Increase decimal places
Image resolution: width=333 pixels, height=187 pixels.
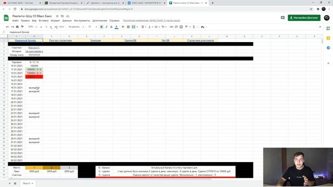click(56, 27)
